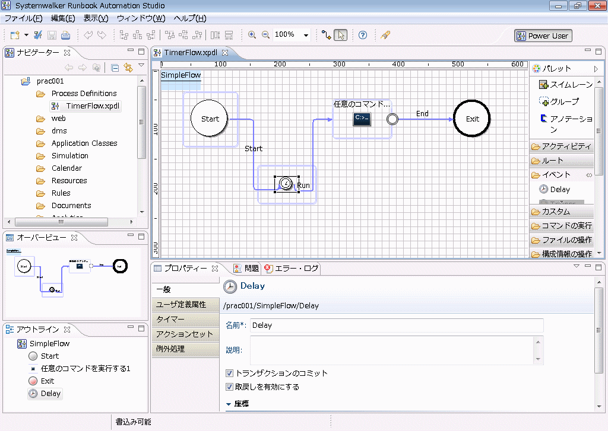Switch to the エラー・ログ tab
Image resolution: width=608 pixels, height=431 pixels.
coord(291,268)
